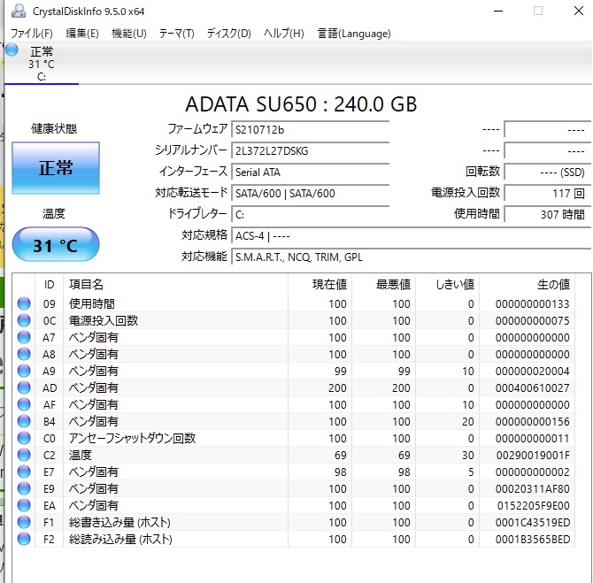This screenshot has width=593, height=583.
Task: Click the status orb in the B4 row
Action: (24, 421)
